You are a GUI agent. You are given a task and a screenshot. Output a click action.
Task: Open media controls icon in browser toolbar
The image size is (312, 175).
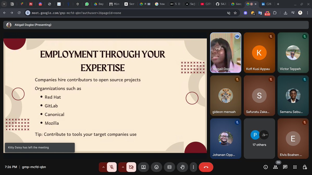tap(293, 13)
